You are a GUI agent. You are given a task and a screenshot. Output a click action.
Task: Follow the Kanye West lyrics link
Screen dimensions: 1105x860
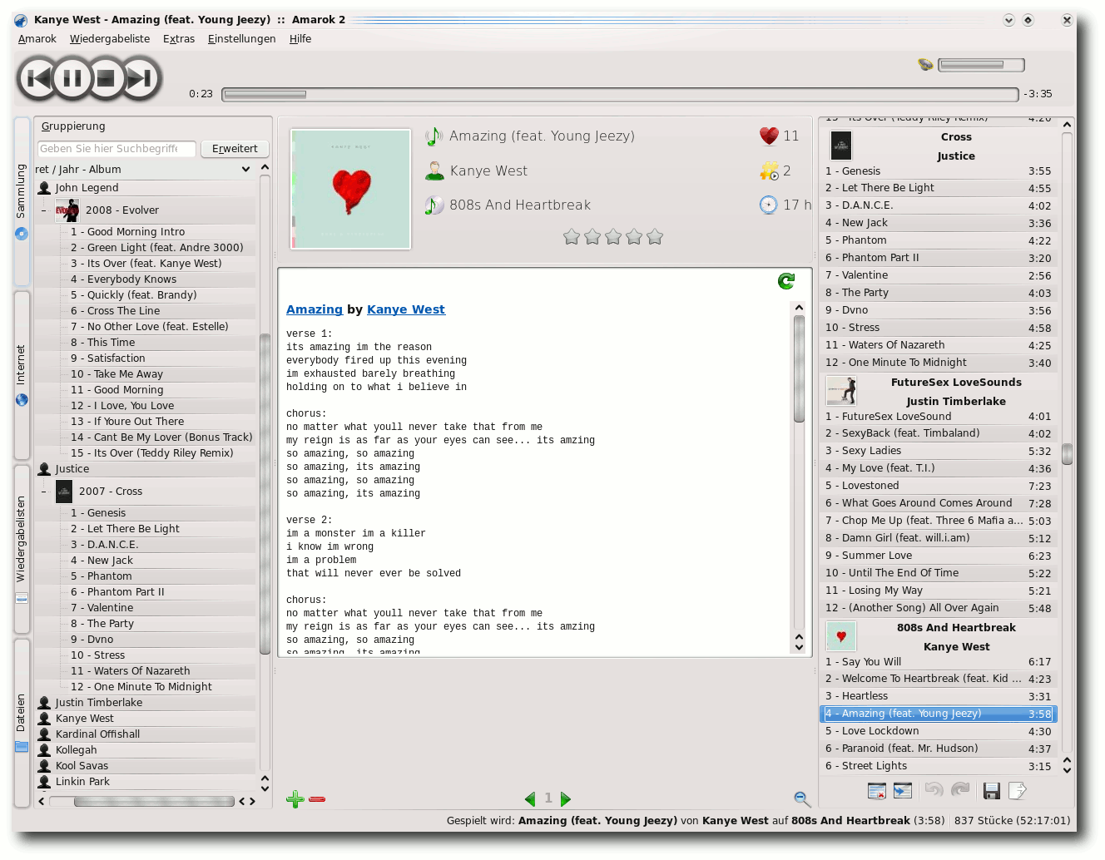[406, 309]
